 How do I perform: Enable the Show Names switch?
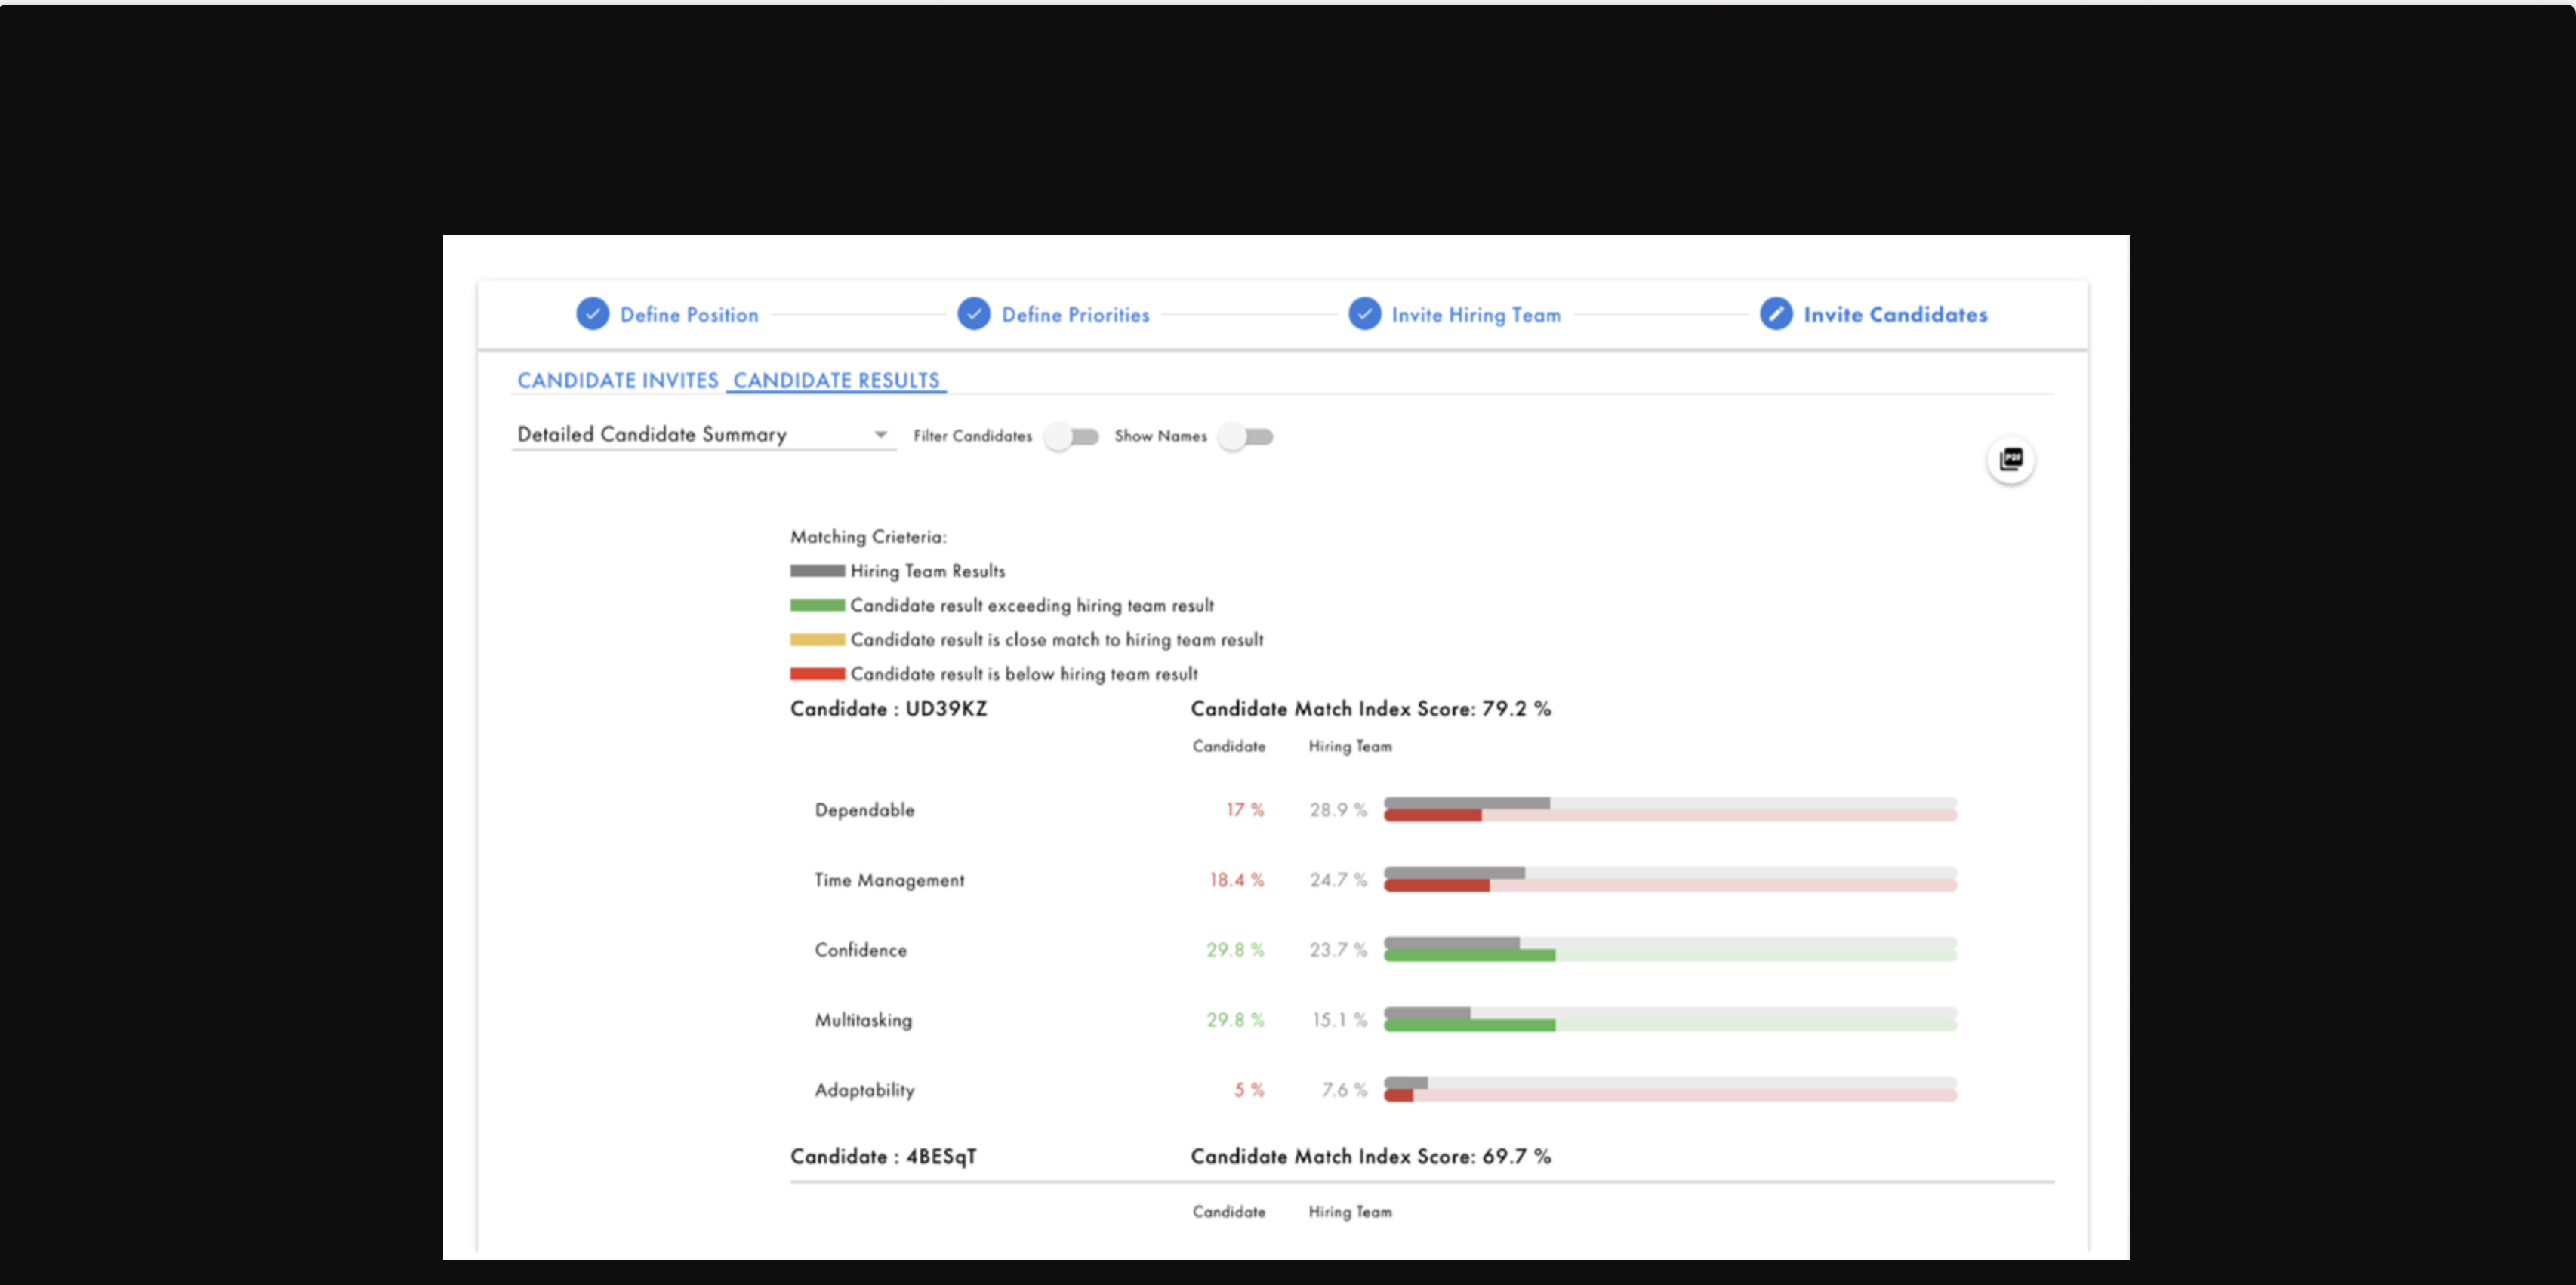(1246, 437)
